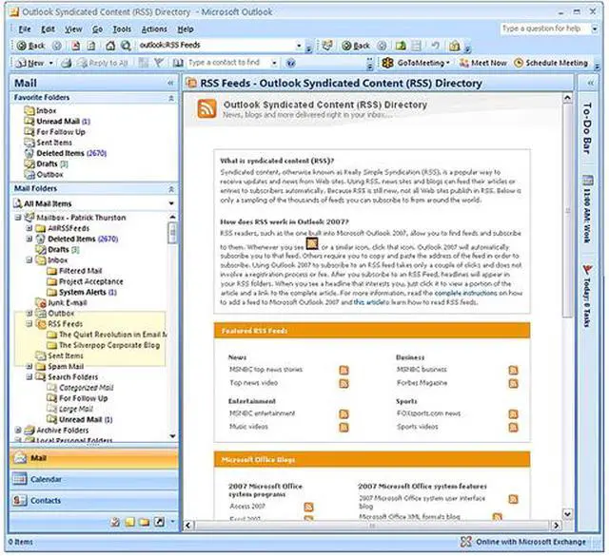Click the Search the Web magnifier icon

pos(126,46)
